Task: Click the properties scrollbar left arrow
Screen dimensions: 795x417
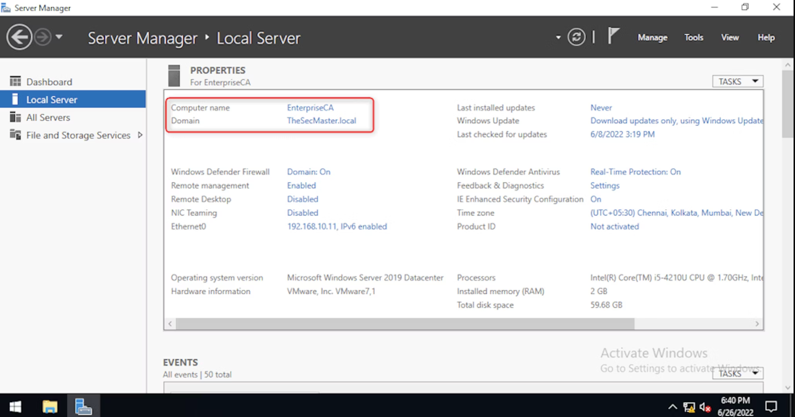Action: click(170, 324)
